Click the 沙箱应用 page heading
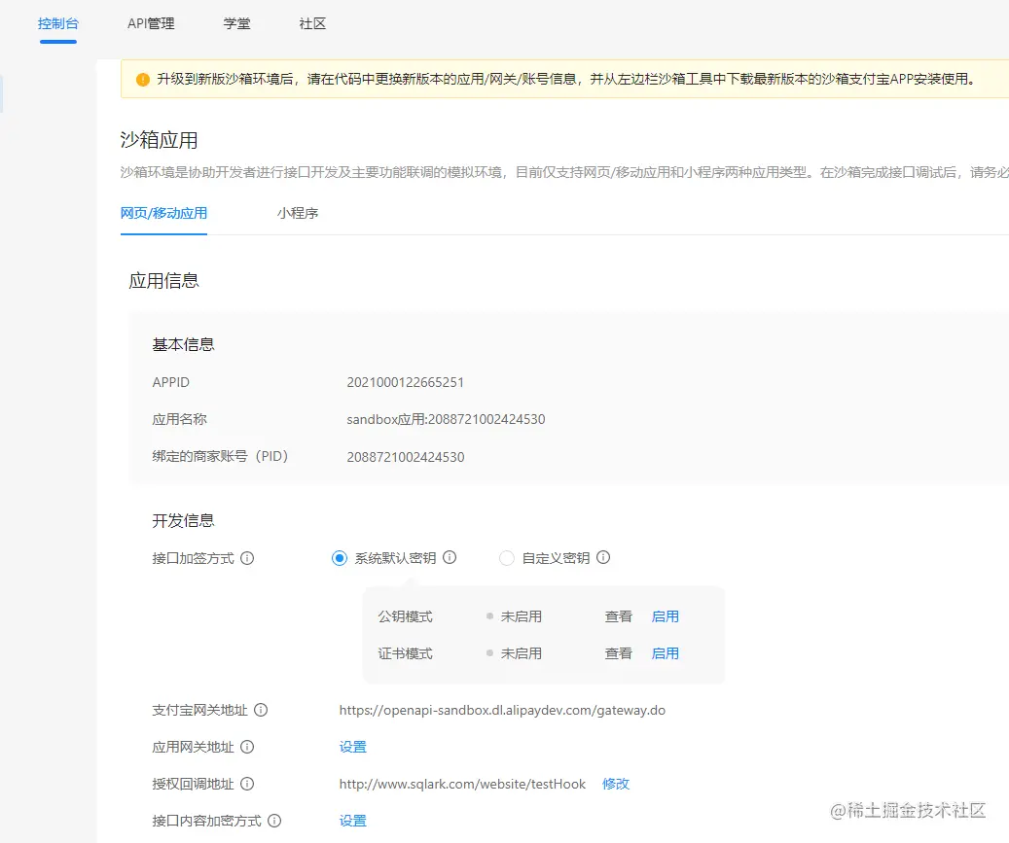1009x843 pixels. [x=159, y=140]
